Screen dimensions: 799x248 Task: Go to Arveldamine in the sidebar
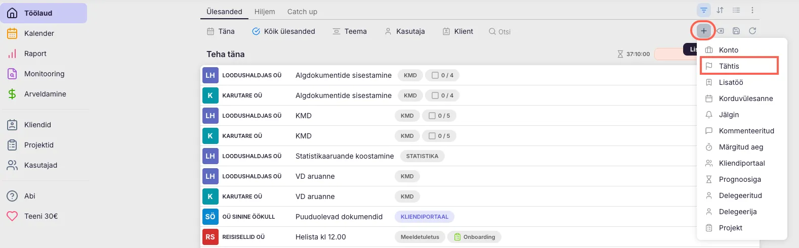[x=45, y=94]
